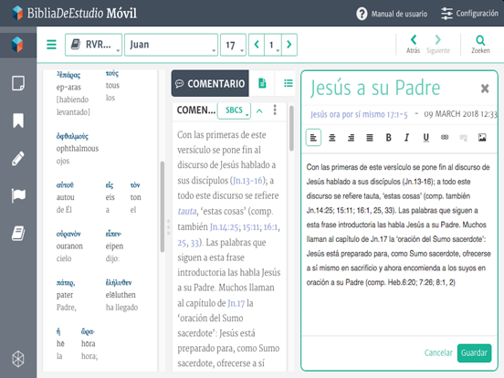Click the note title Jesús a su Padre

[374, 88]
